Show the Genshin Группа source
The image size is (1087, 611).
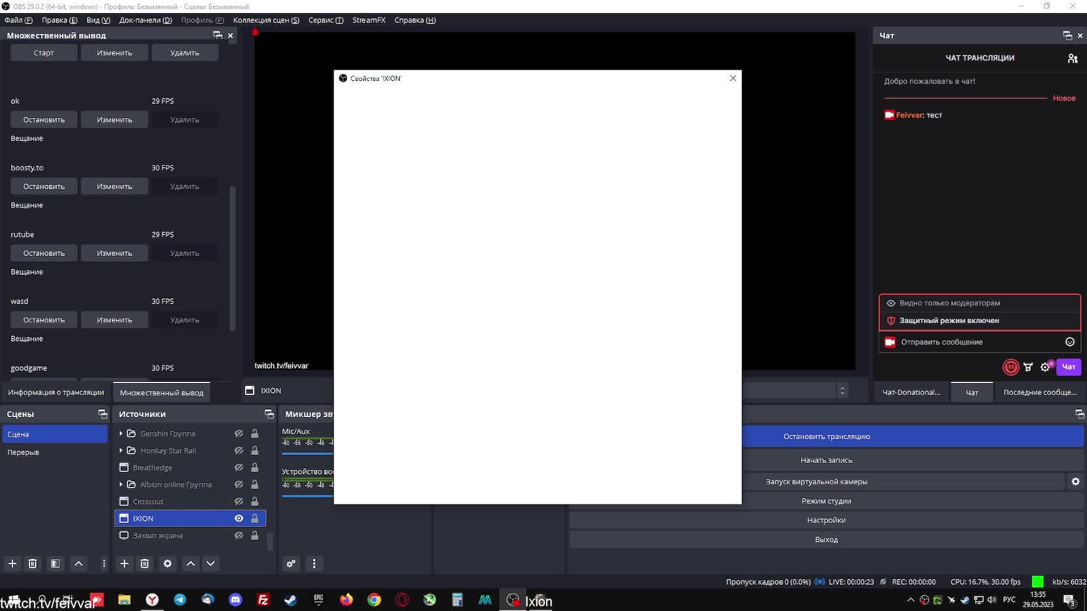[x=239, y=433]
